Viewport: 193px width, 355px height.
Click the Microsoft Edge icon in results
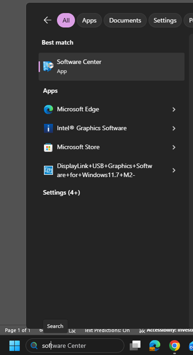click(x=48, y=110)
